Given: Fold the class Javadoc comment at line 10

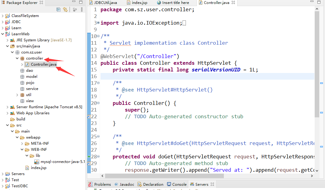Looking at the screenshot, I should [x=98, y=36].
